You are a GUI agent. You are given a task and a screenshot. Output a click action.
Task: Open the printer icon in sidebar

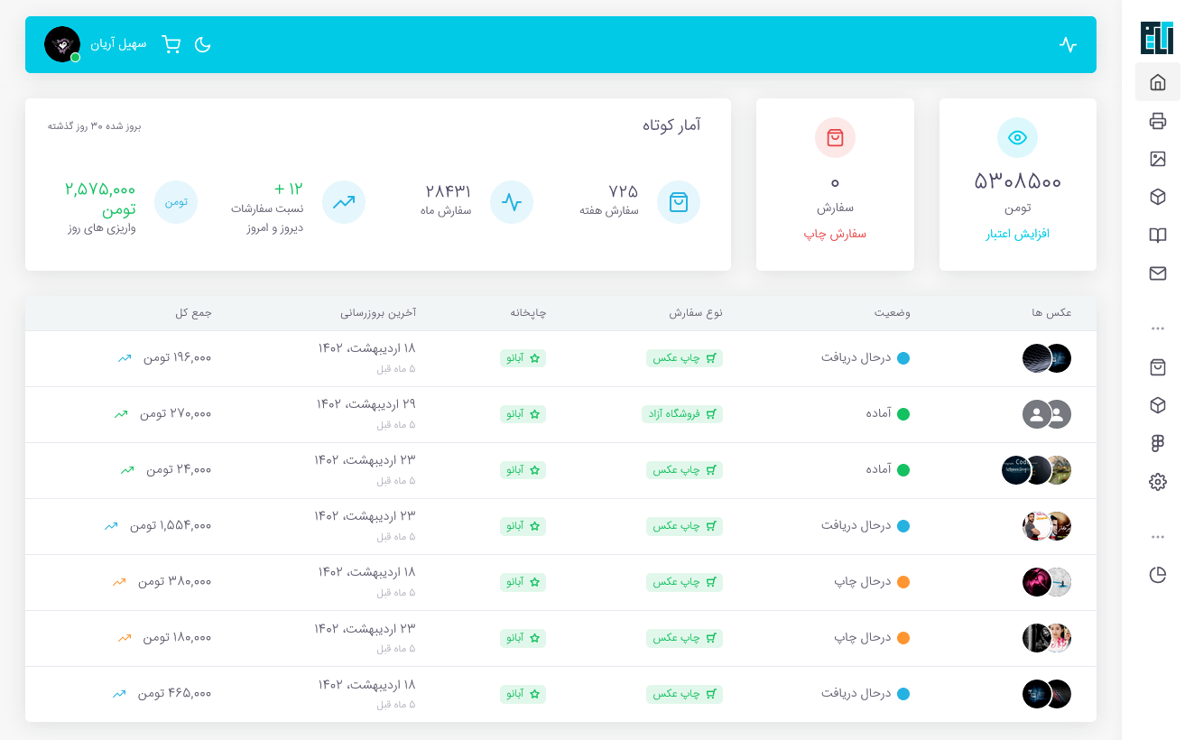point(1158,121)
